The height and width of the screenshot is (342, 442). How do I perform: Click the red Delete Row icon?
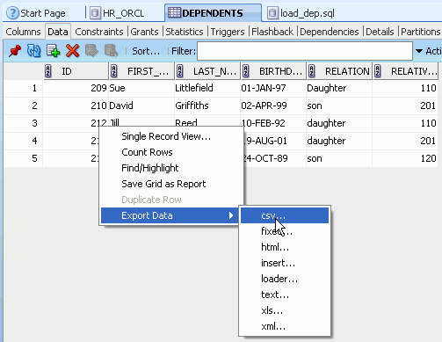click(72, 51)
